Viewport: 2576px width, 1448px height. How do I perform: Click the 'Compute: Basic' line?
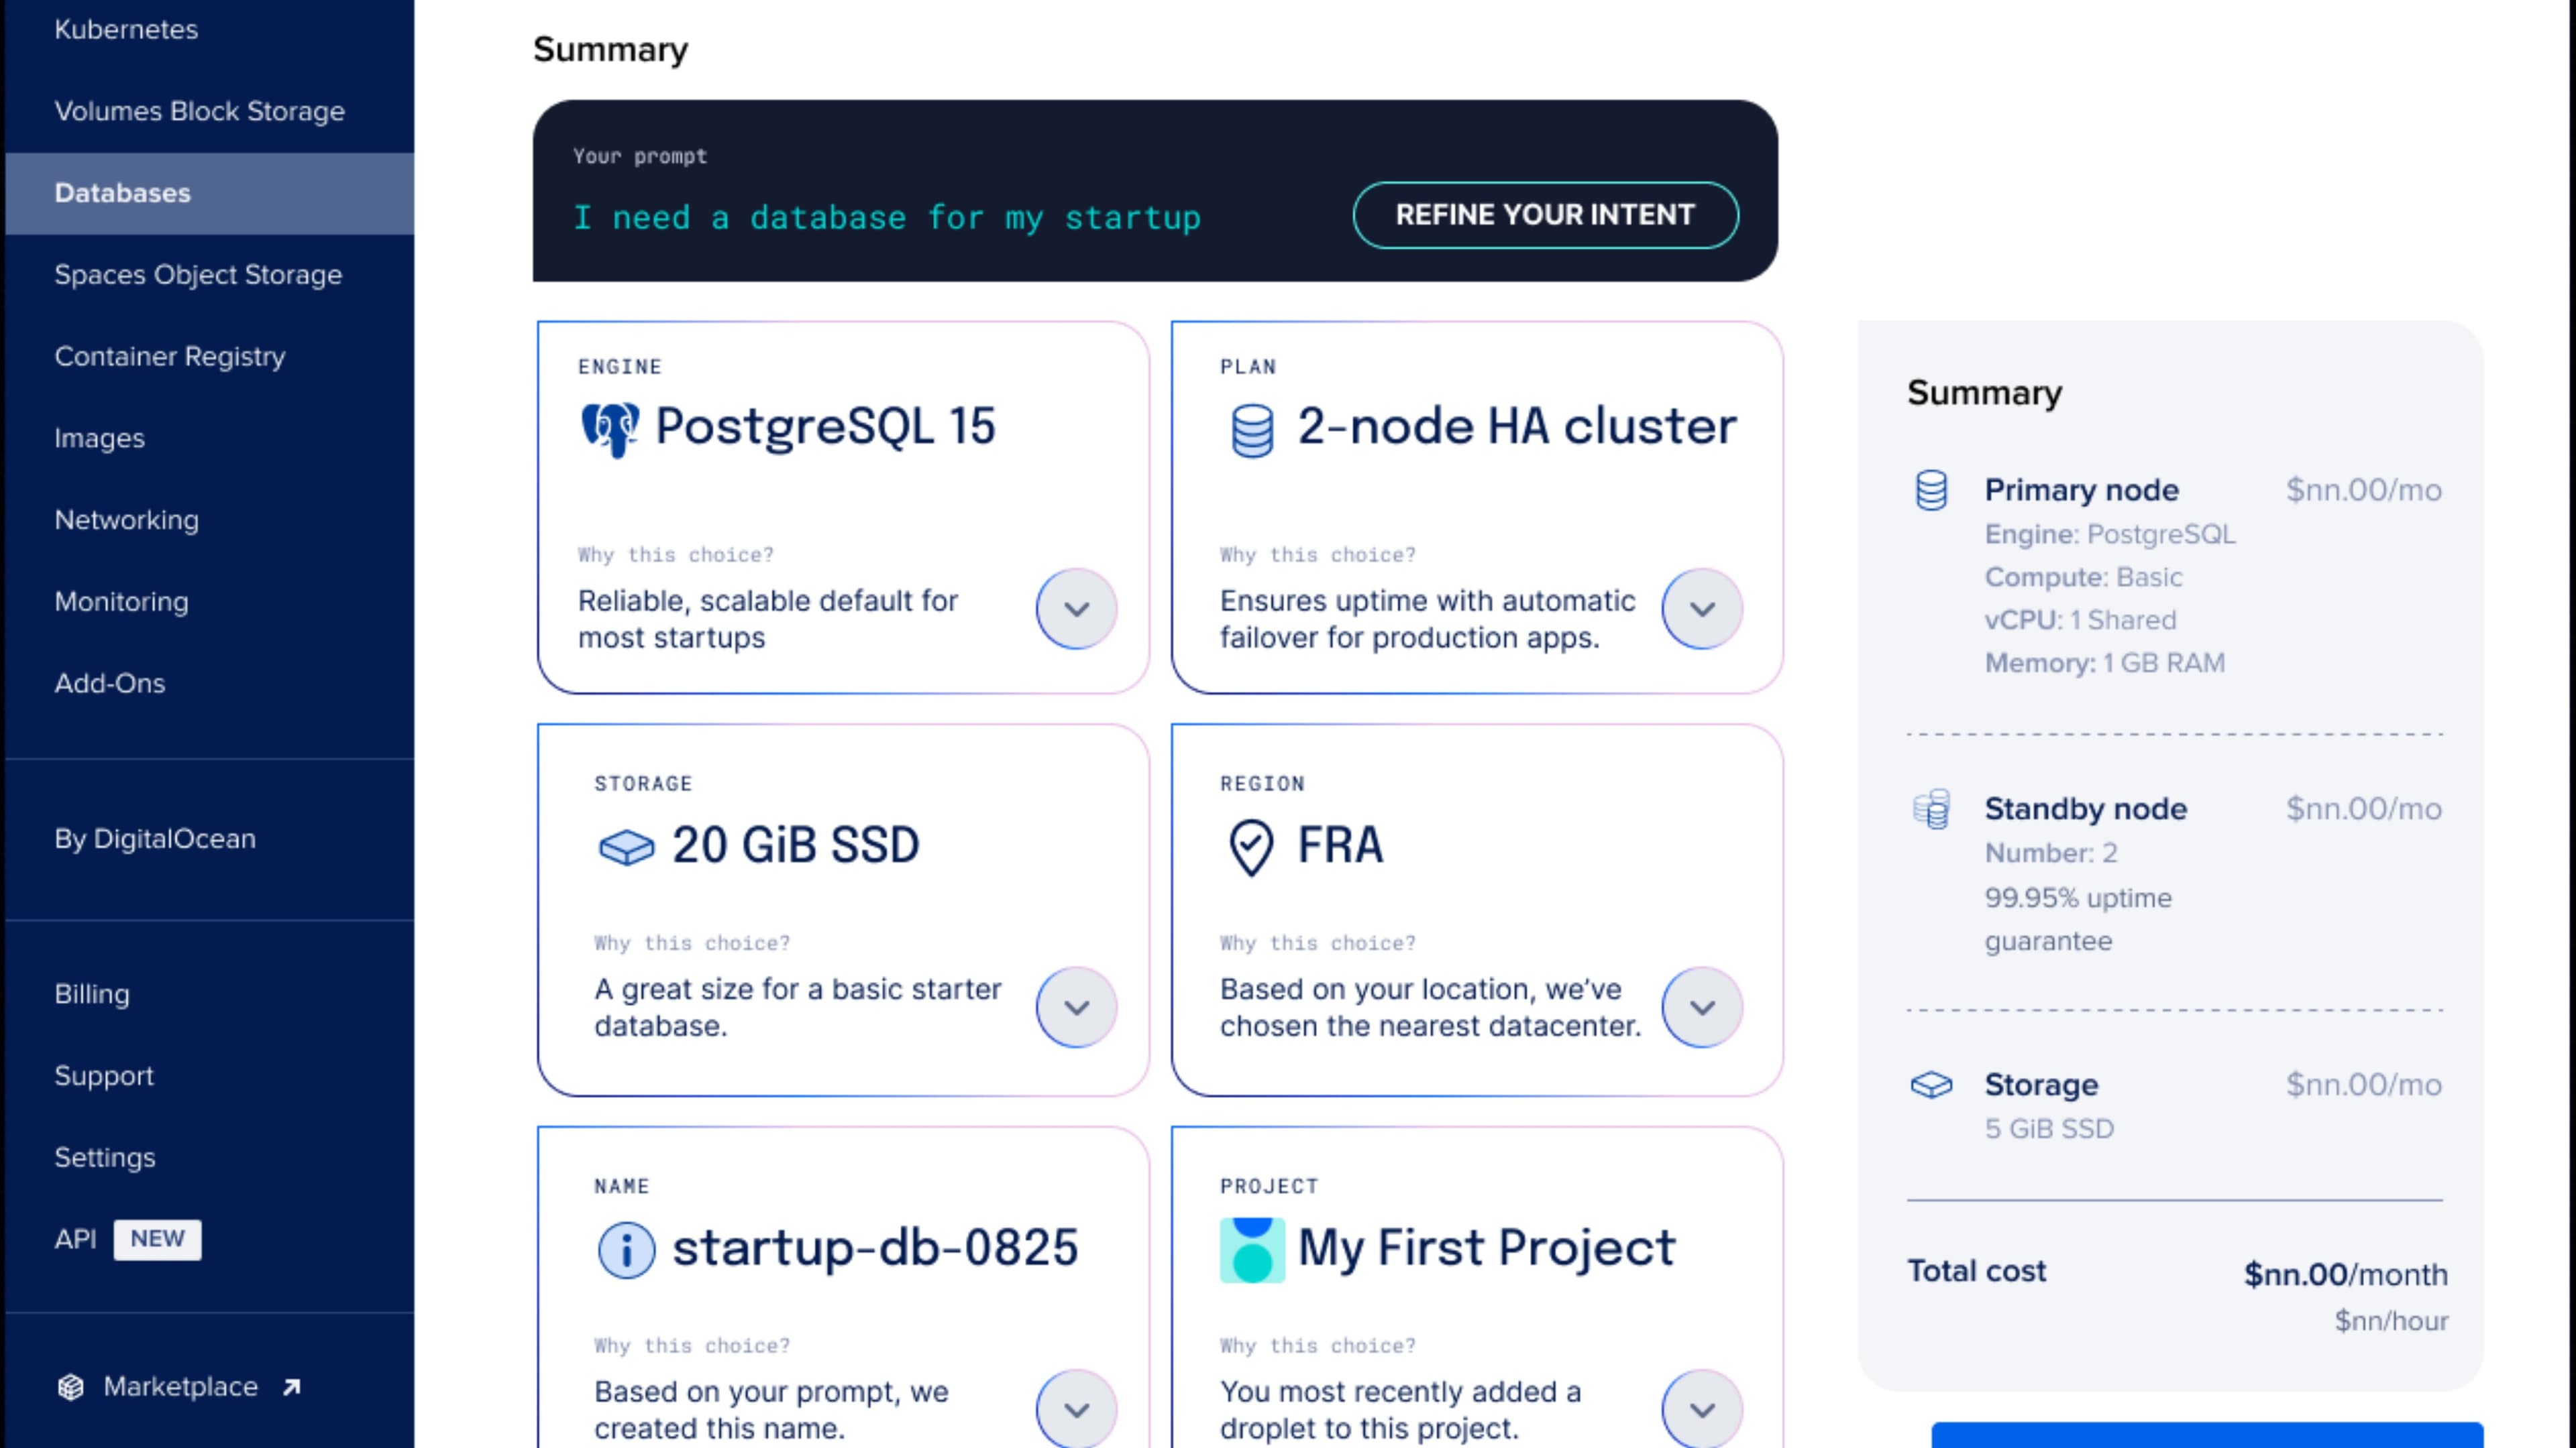(2083, 578)
